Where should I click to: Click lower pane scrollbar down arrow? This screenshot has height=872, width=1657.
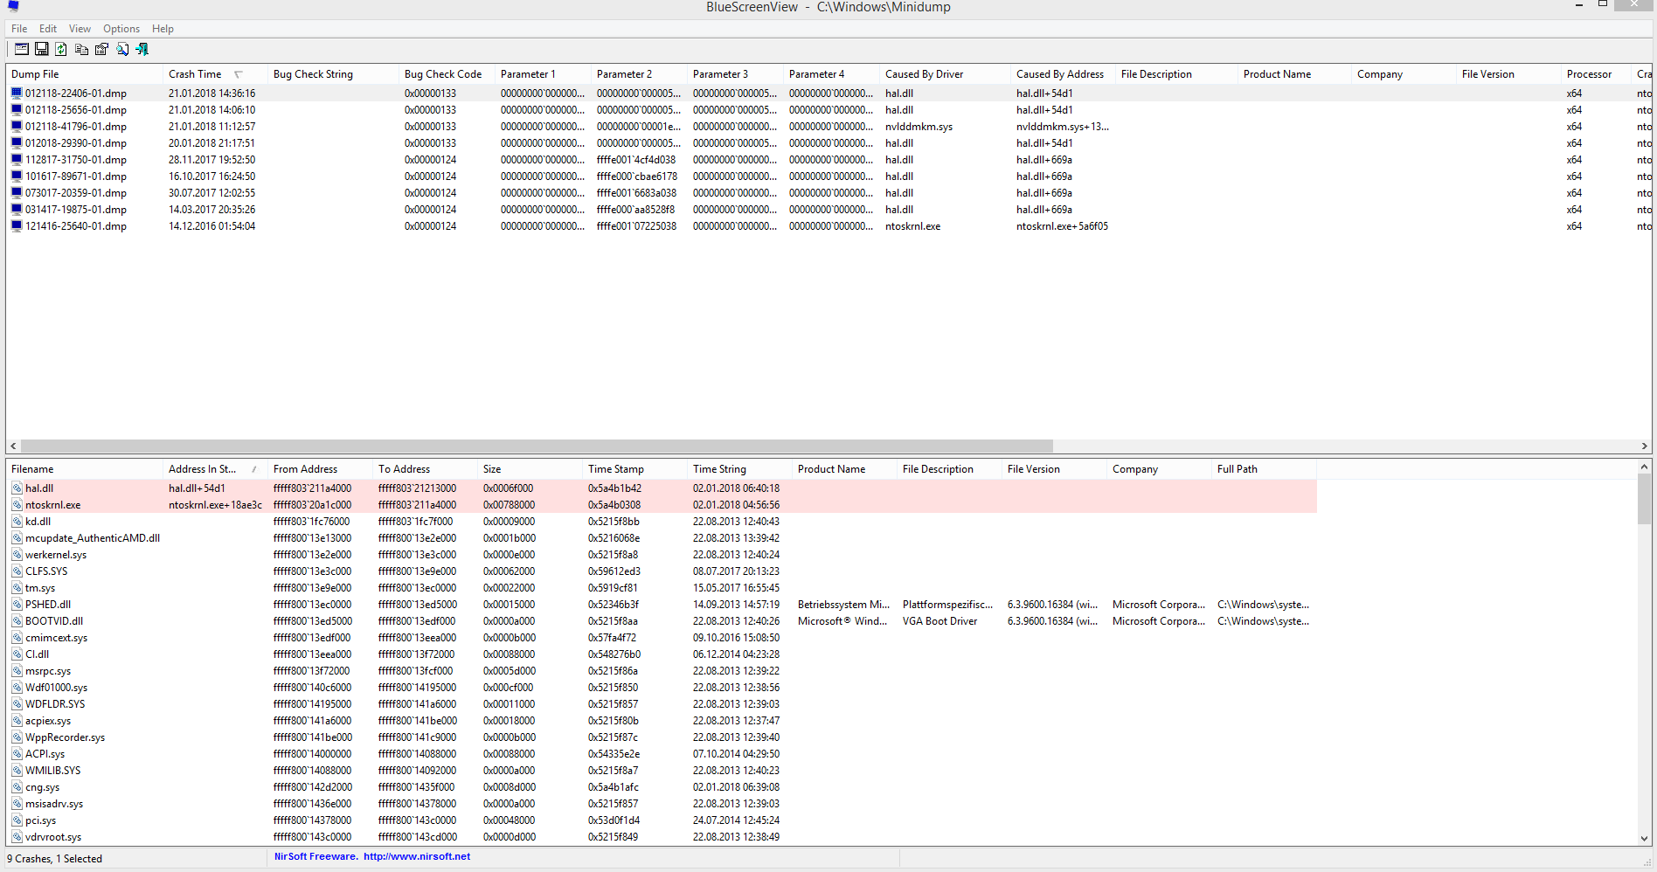point(1644,838)
